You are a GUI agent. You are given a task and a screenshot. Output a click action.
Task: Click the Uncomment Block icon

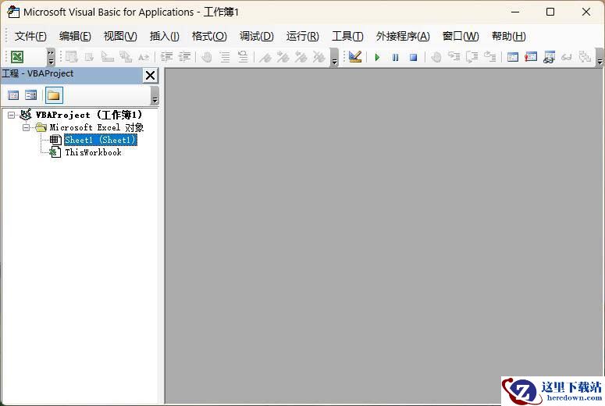[243, 57]
